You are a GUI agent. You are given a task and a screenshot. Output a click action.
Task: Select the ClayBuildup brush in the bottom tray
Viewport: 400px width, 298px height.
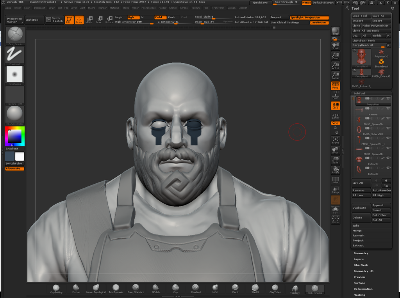(x=56, y=289)
